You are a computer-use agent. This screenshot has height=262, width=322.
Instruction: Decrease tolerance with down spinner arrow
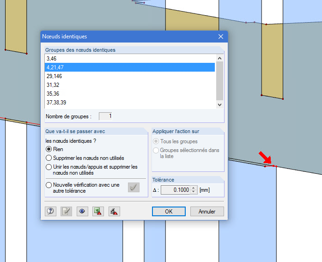point(193,192)
